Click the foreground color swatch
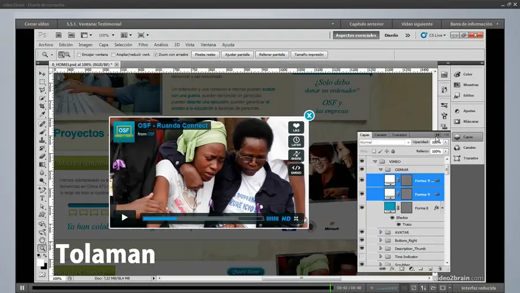Viewport: 520px width, 293px height. tap(40, 262)
